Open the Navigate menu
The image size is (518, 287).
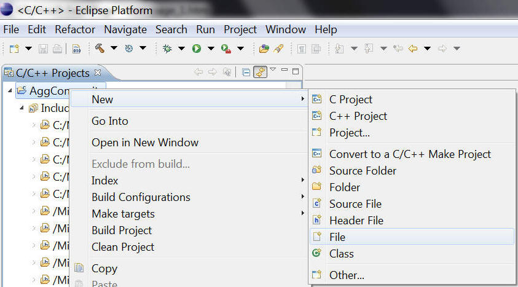(x=125, y=29)
